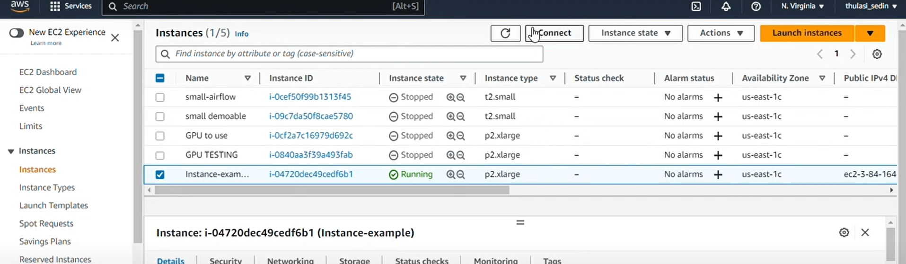Open the Instance state dropdown
This screenshot has height=264, width=906.
(635, 33)
